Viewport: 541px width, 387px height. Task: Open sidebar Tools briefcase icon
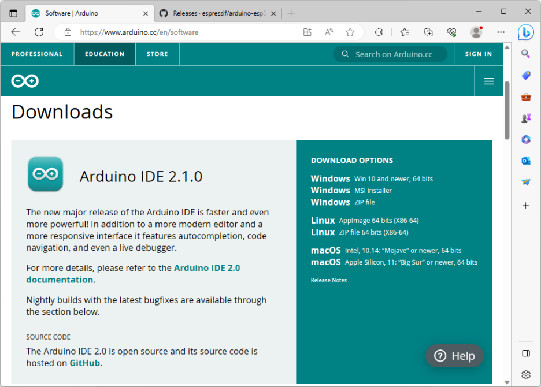[x=526, y=97]
